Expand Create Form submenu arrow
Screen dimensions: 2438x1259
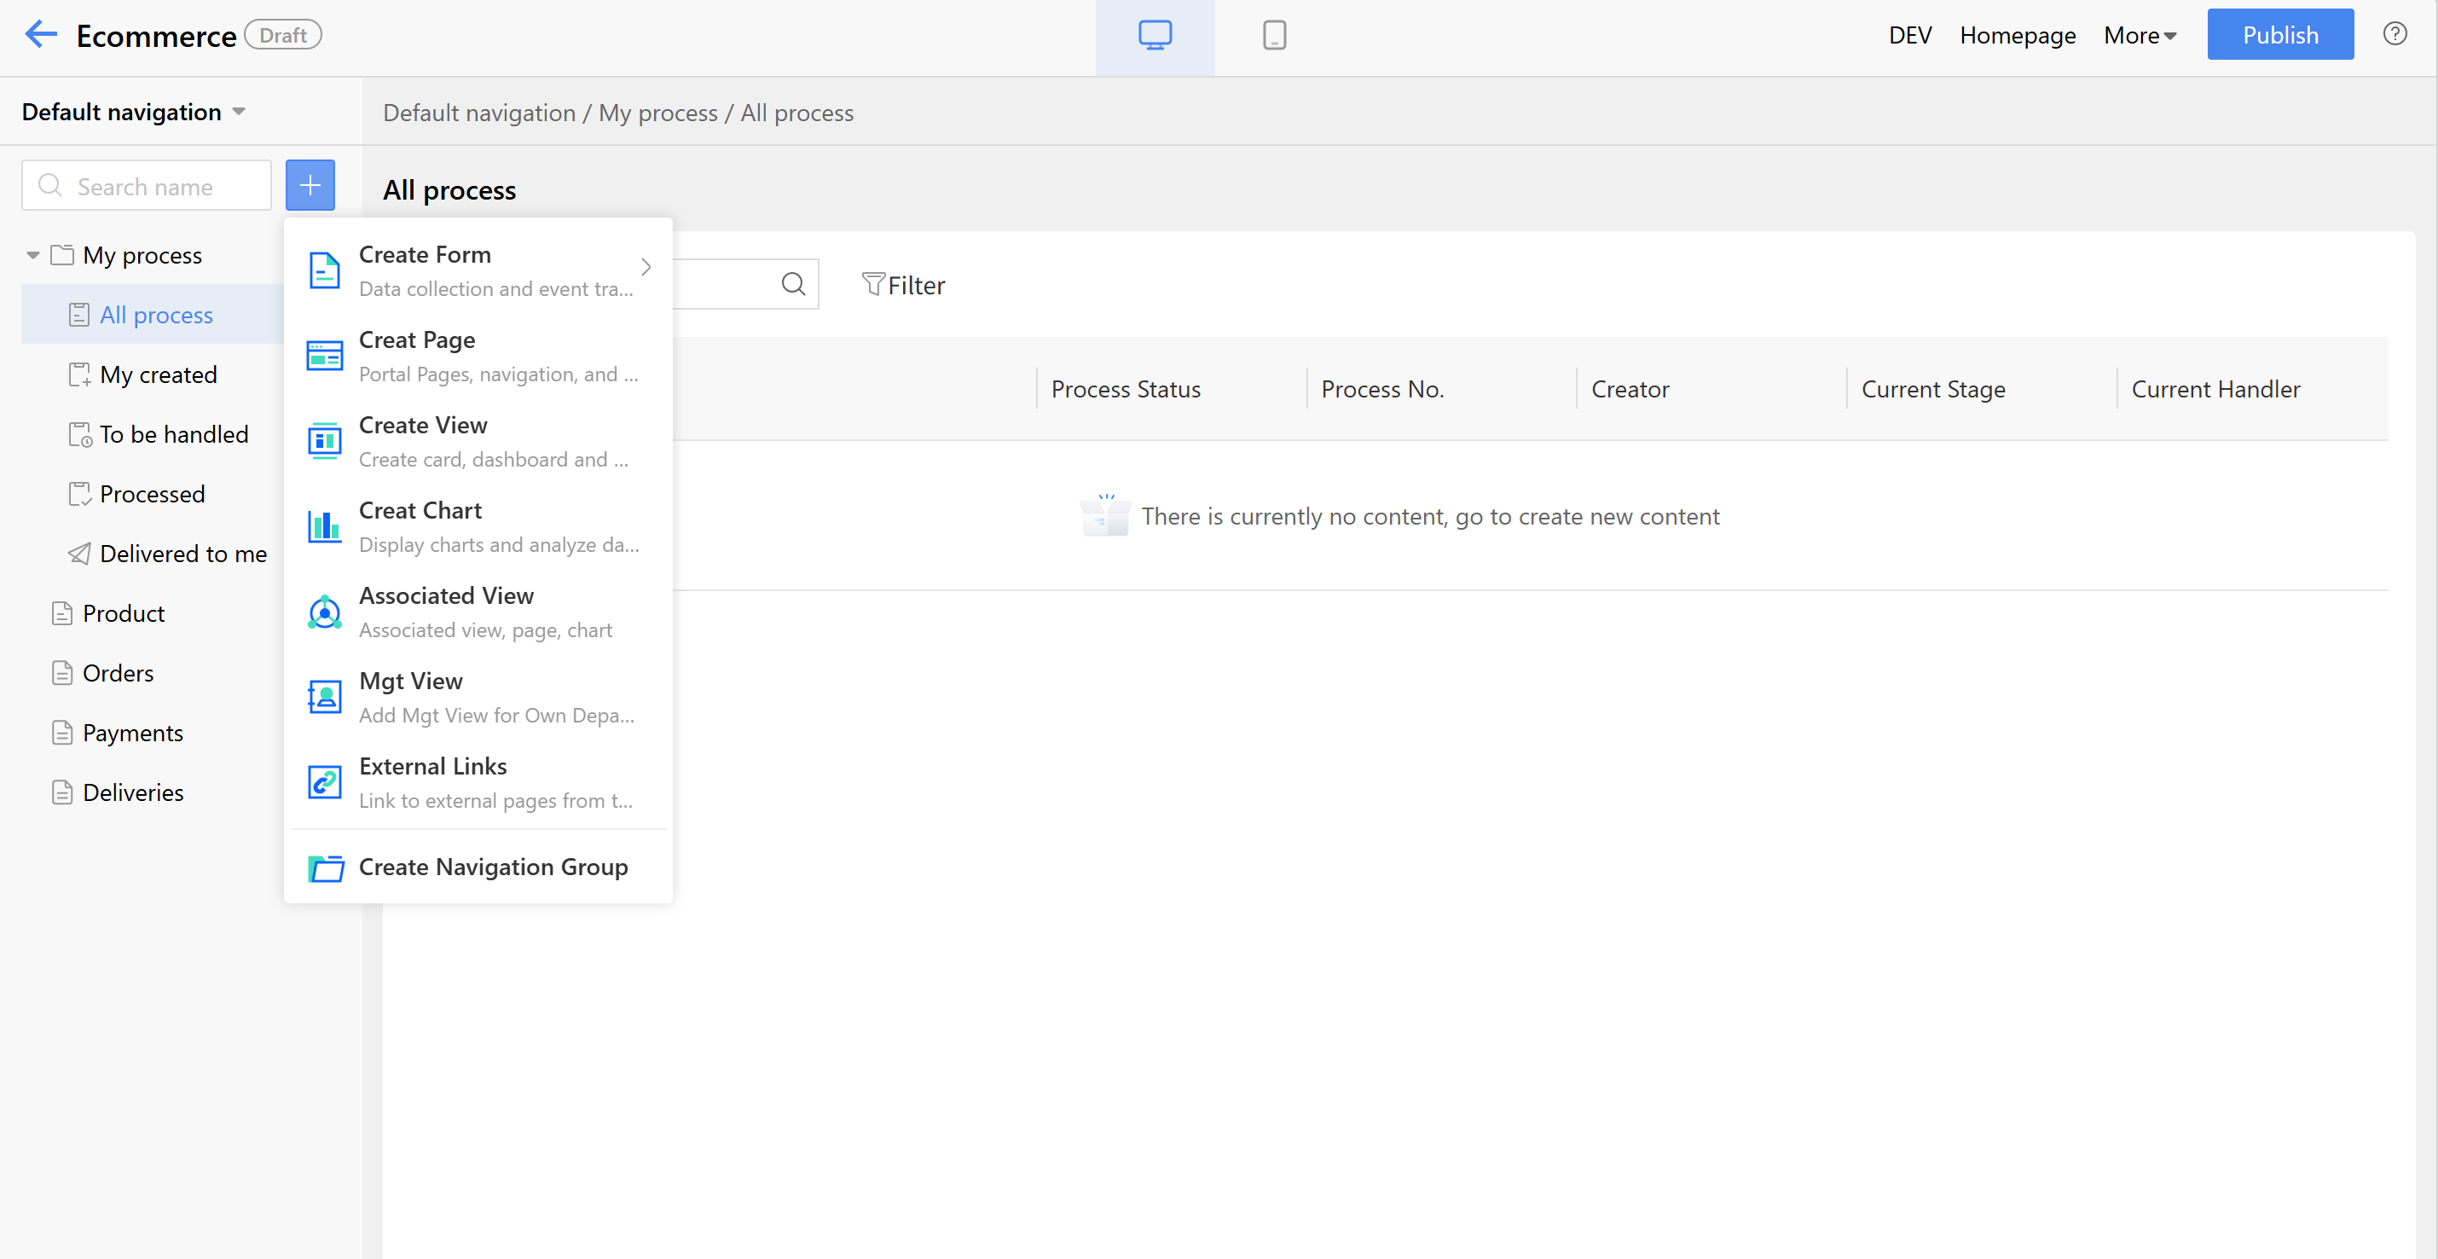pos(646,268)
